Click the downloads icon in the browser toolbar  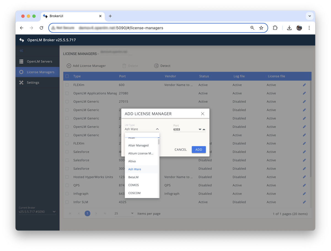point(289,28)
